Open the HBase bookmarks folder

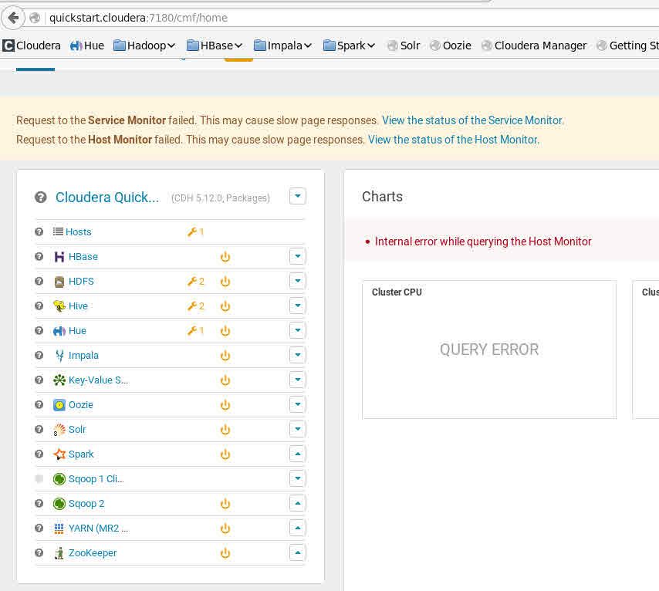pos(215,46)
